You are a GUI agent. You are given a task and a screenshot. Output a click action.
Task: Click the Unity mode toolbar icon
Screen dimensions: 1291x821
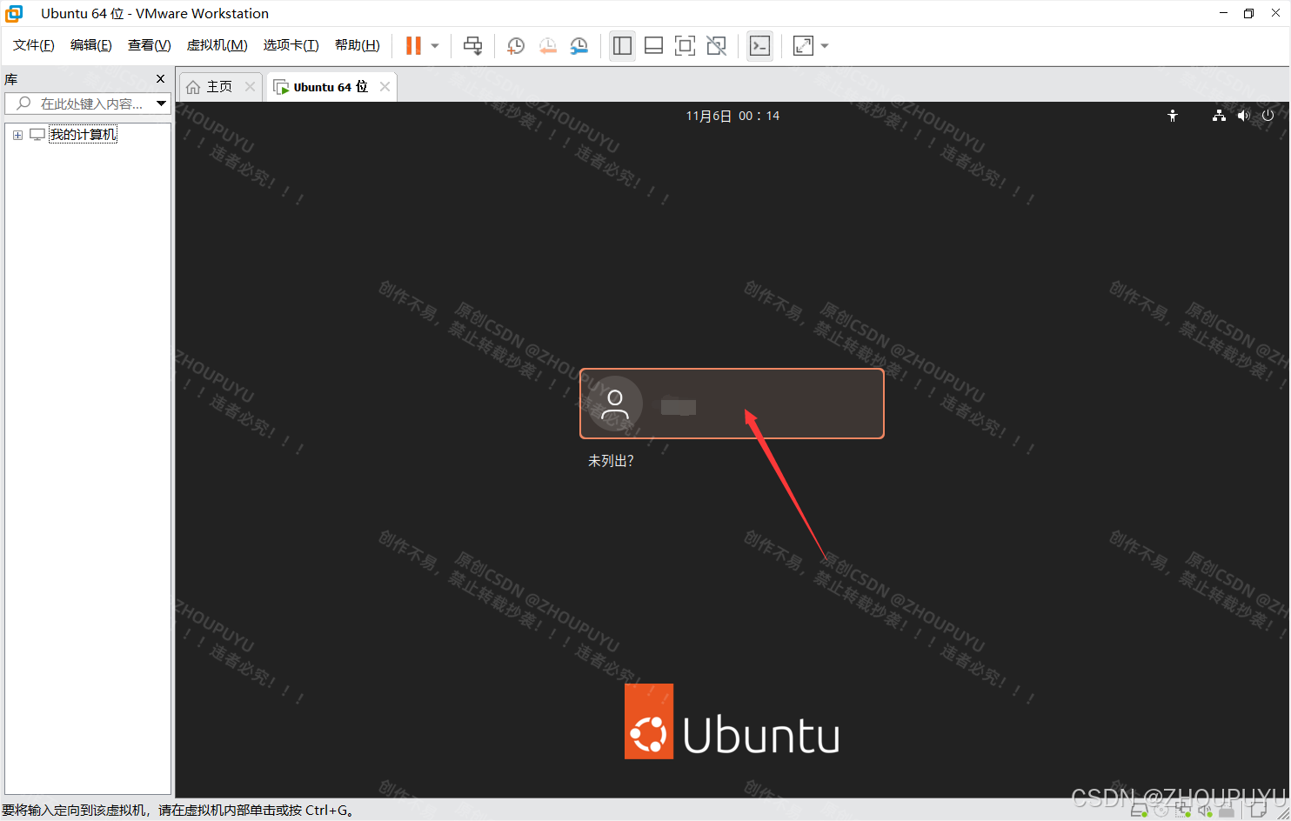tap(716, 46)
